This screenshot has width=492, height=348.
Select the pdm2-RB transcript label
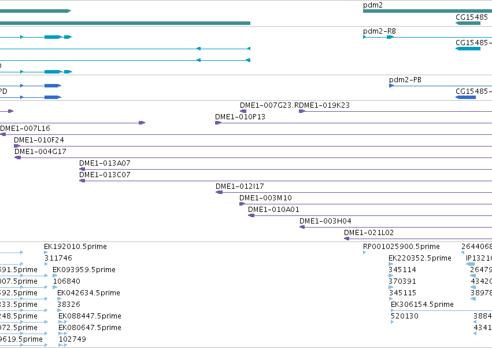point(379,31)
